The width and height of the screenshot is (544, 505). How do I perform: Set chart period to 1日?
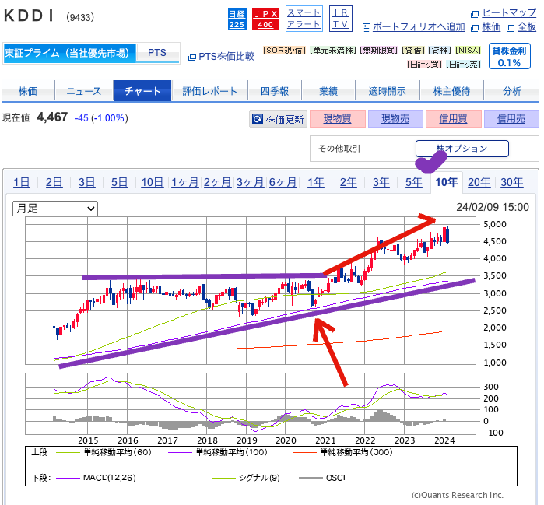[22, 182]
